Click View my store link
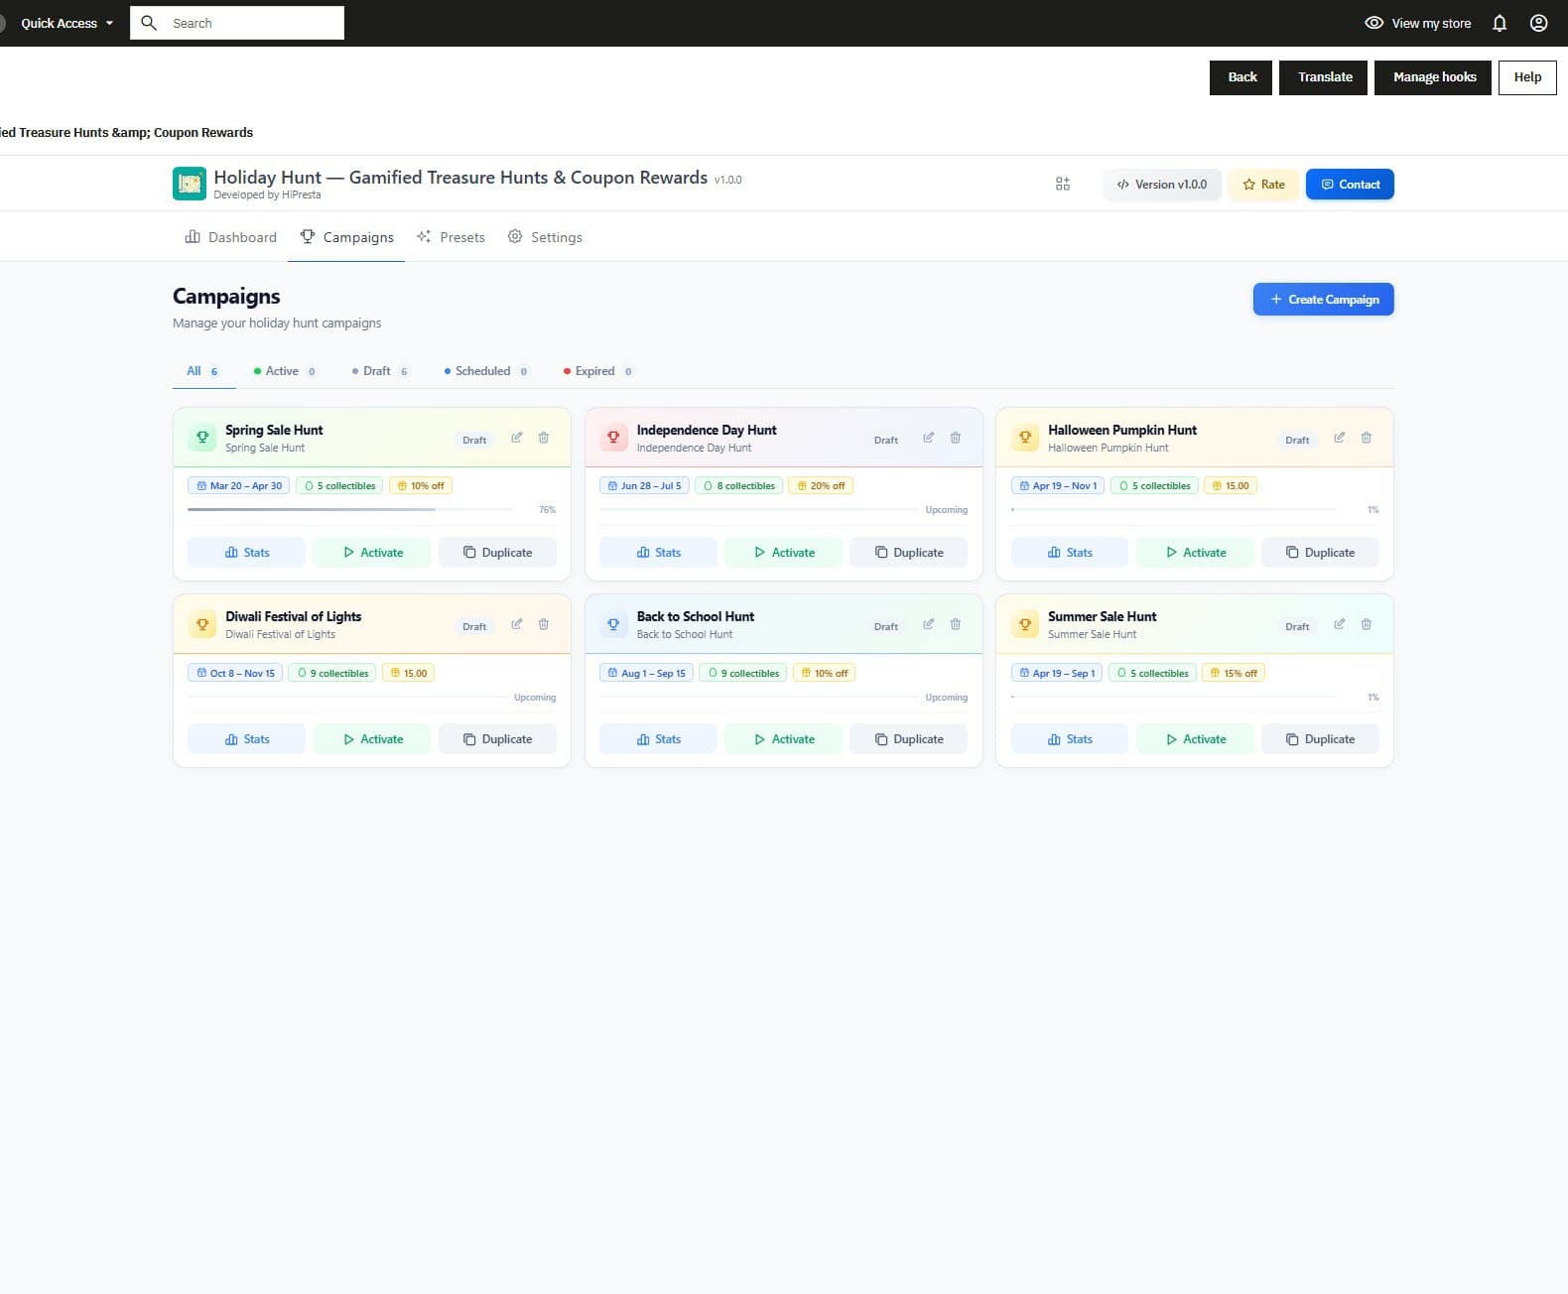This screenshot has height=1294, width=1568. (x=1418, y=23)
